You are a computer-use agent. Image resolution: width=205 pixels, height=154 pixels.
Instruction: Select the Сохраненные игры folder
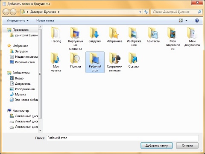click(114, 62)
